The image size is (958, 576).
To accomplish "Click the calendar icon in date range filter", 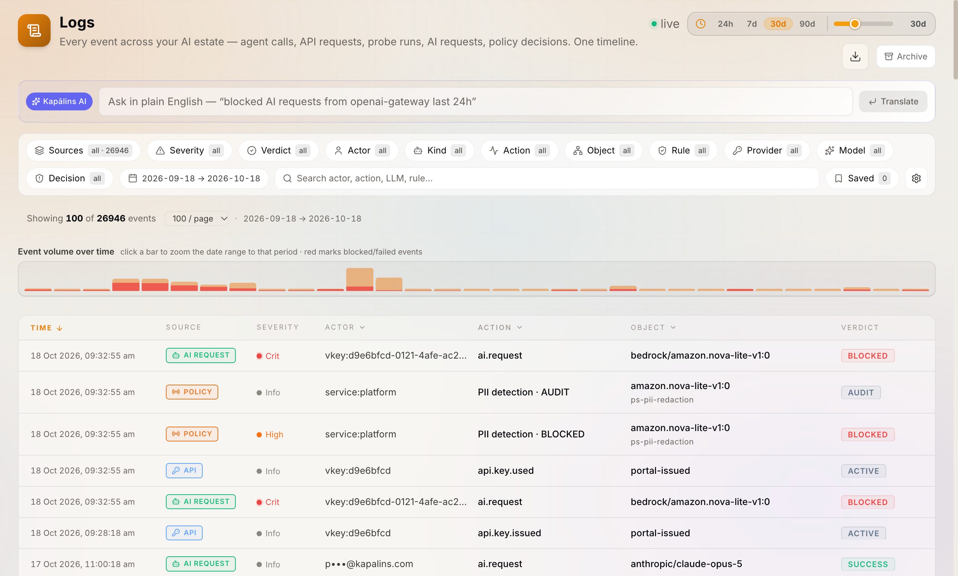I will 133,178.
